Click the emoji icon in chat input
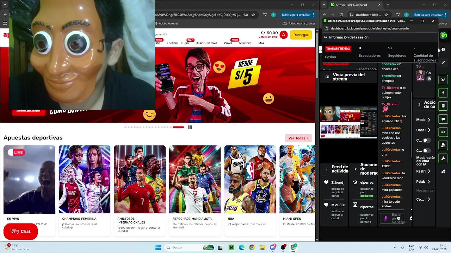The width and height of the screenshot is (451, 253). 399,218
